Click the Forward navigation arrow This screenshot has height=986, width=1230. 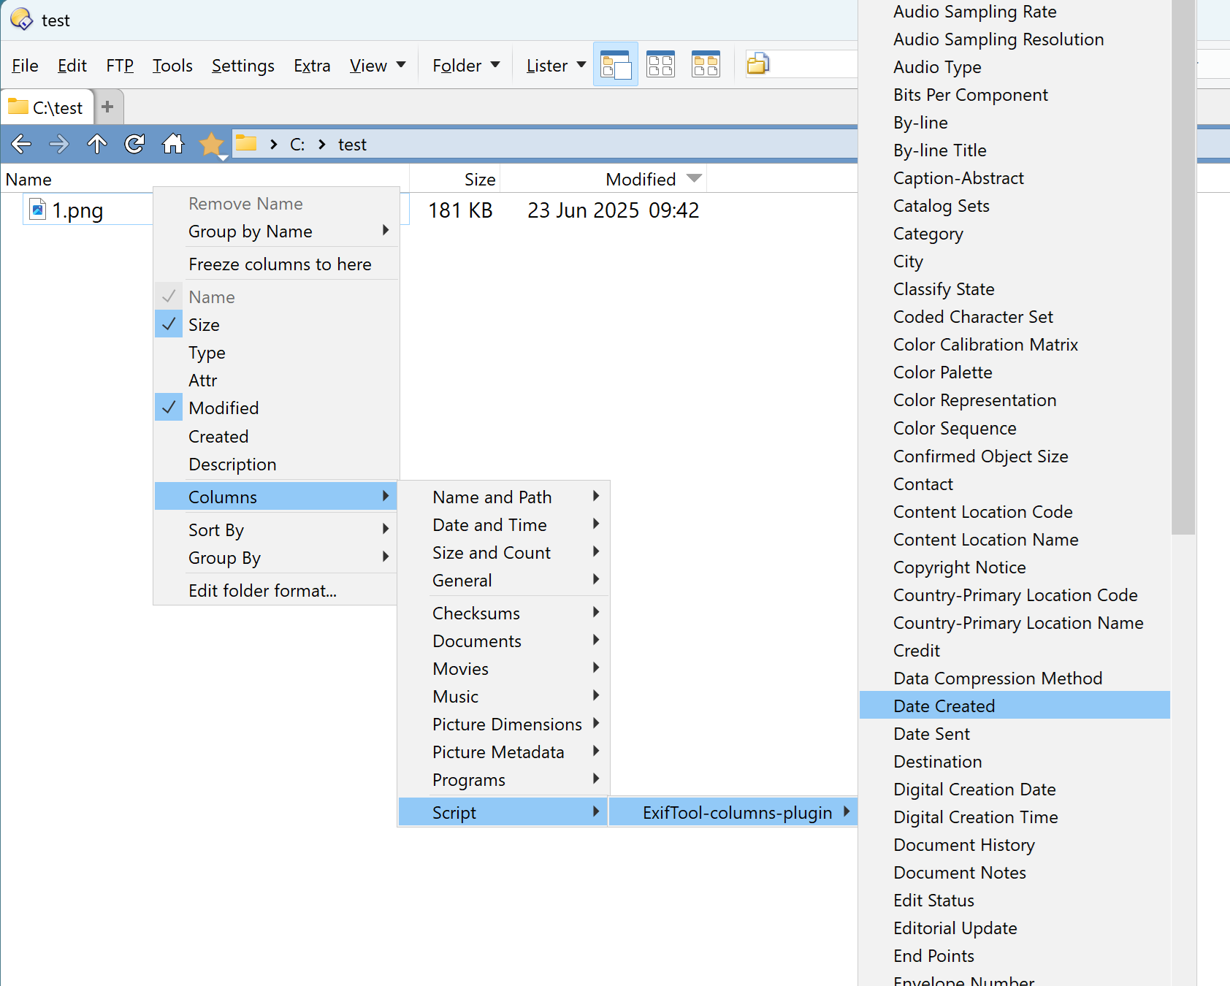click(x=59, y=144)
